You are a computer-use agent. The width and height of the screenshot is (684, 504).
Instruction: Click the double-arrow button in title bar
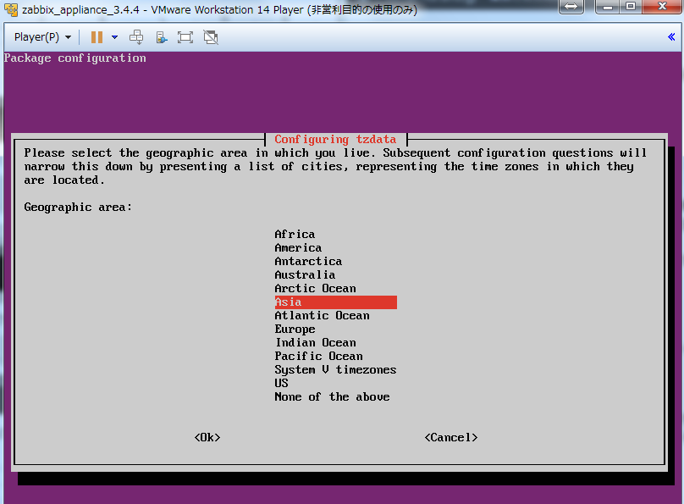click(x=571, y=7)
